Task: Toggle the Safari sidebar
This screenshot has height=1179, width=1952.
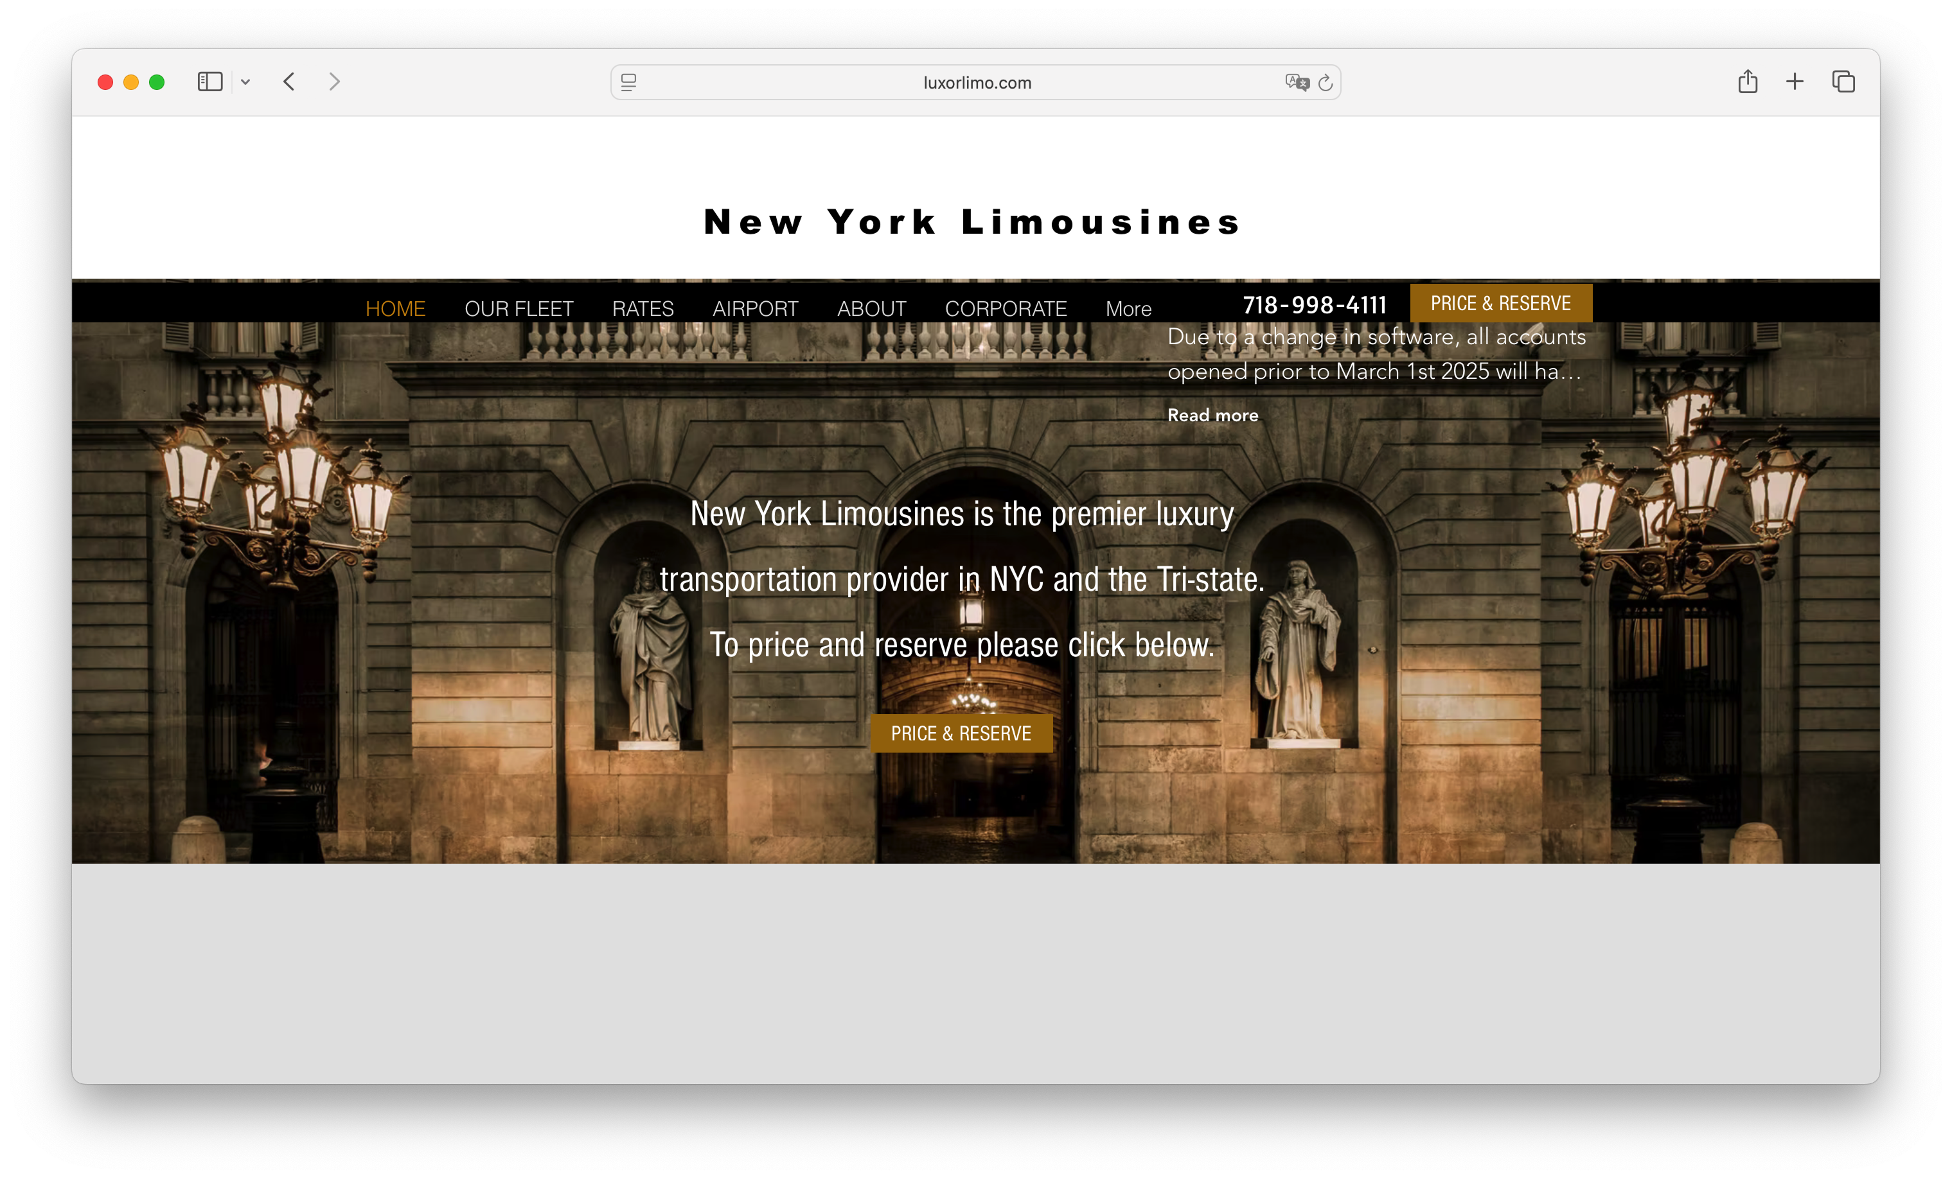Action: (x=209, y=82)
